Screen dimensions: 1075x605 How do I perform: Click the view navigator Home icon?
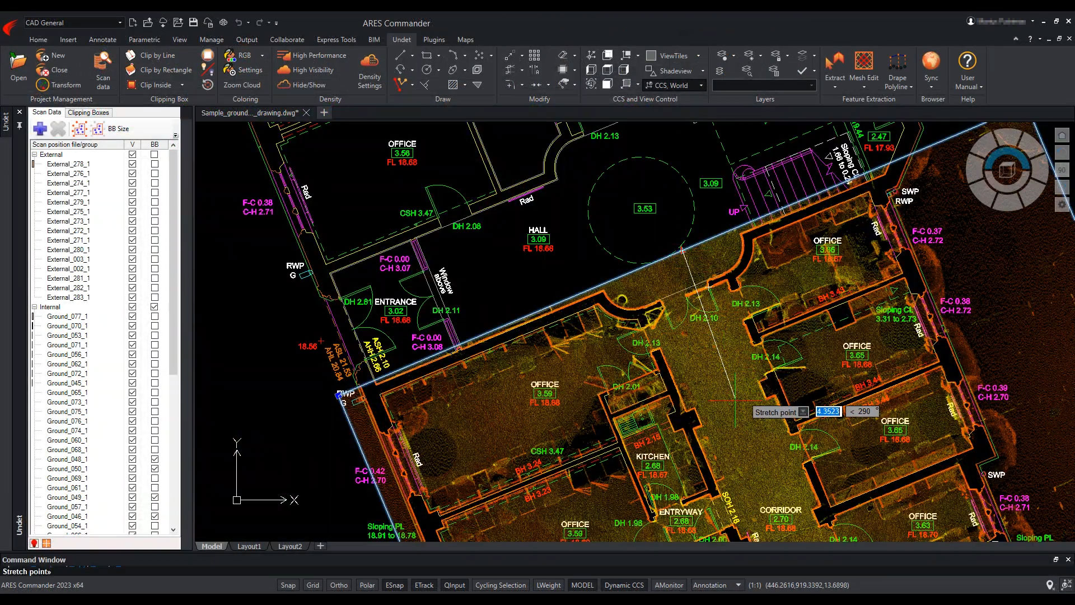[1062, 136]
